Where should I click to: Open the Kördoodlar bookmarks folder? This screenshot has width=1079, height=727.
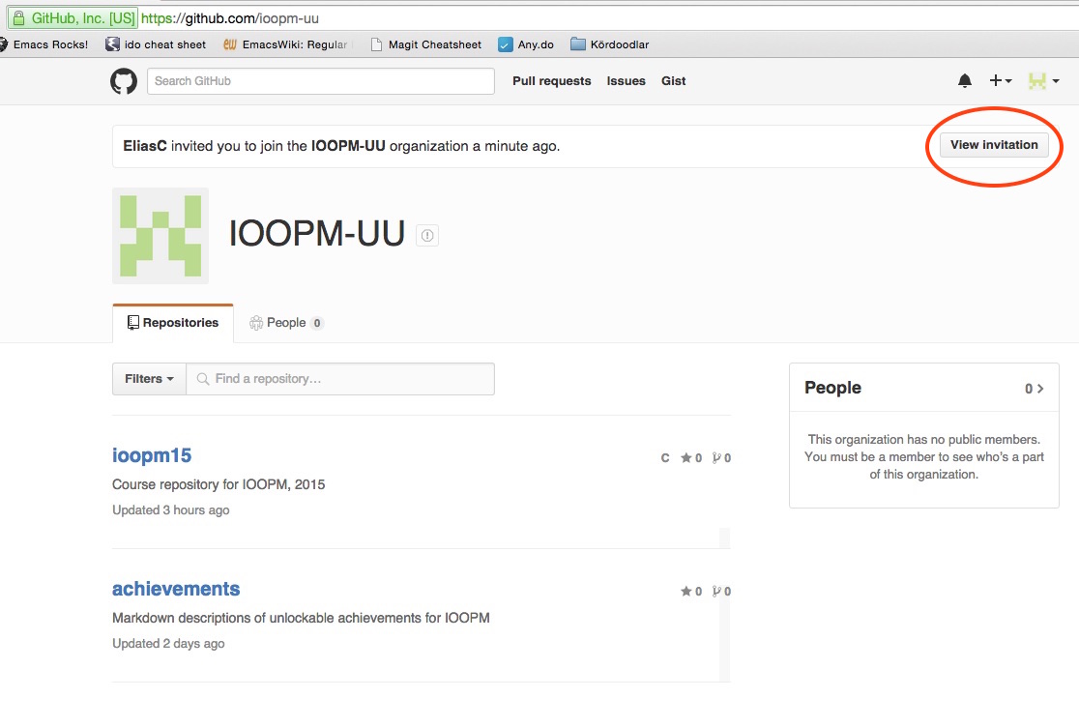[610, 44]
